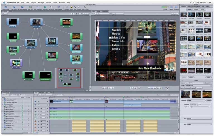The width and height of the screenshot is (215, 136).
Task: Click the Build/Format toolbar icon
Action: [x=85, y=7]
